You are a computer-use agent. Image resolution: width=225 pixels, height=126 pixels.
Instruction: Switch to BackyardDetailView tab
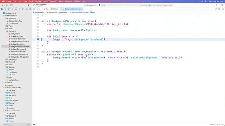click(51, 9)
